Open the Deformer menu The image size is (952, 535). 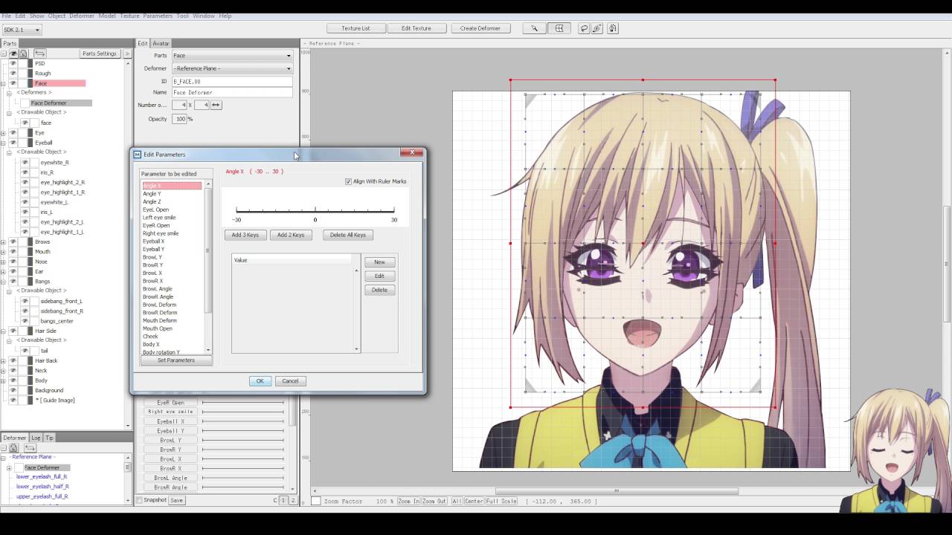(x=82, y=16)
